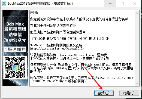Click the line beginning 留意到各大软件平台

pos(79,19)
